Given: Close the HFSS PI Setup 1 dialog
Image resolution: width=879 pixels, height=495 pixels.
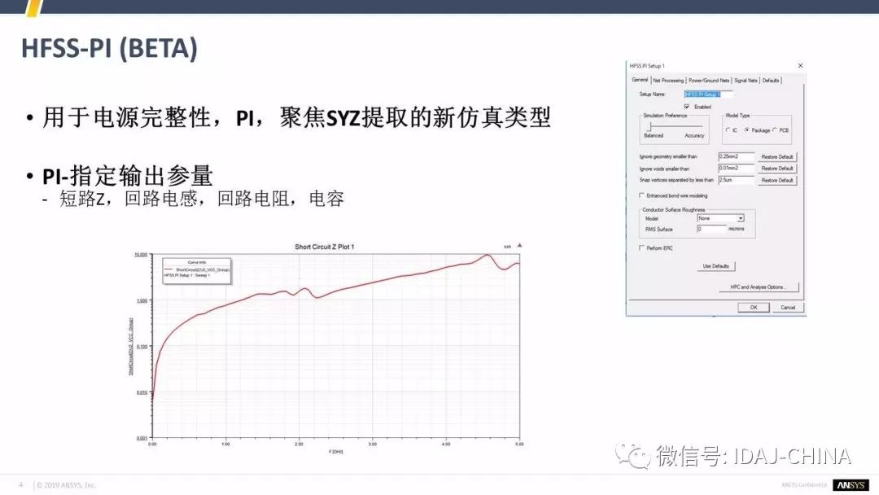Looking at the screenshot, I should tap(801, 66).
